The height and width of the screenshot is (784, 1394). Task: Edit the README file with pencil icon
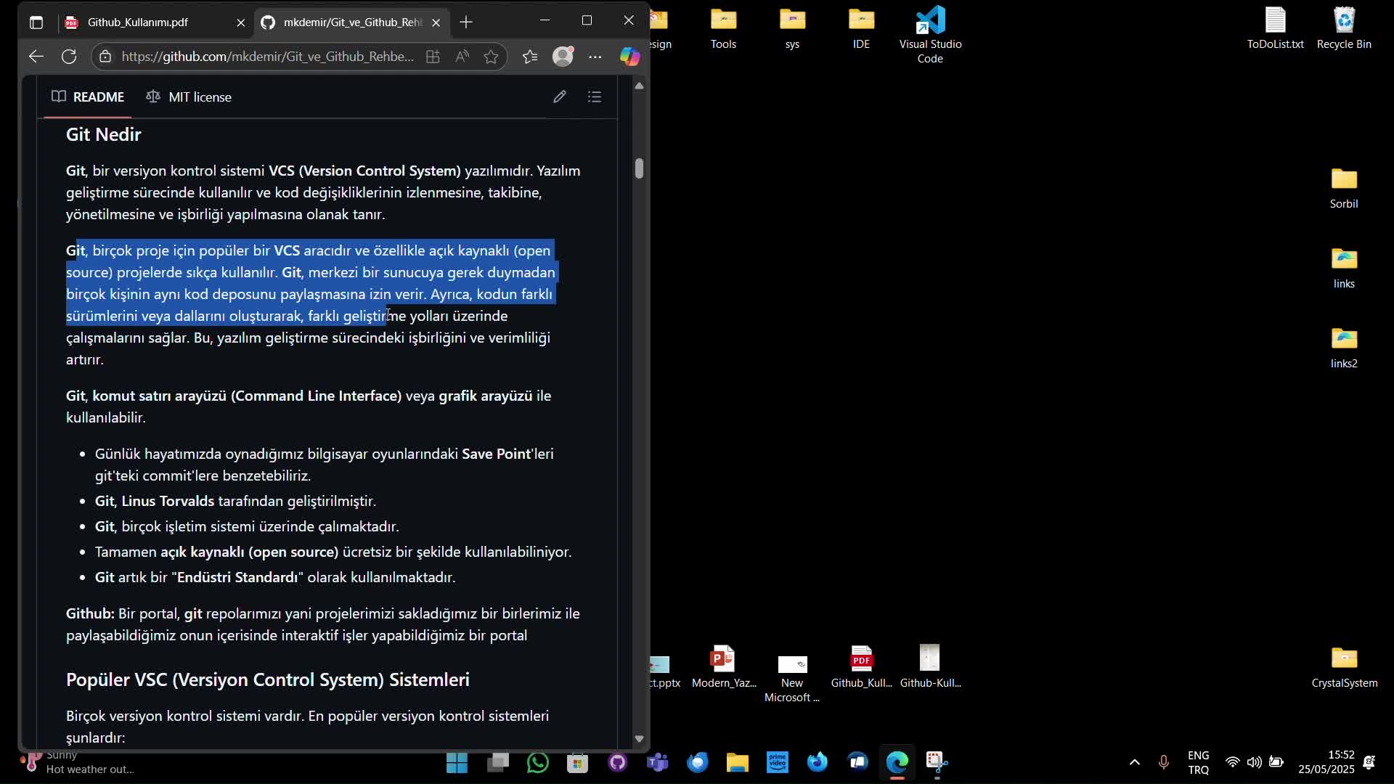coord(559,97)
